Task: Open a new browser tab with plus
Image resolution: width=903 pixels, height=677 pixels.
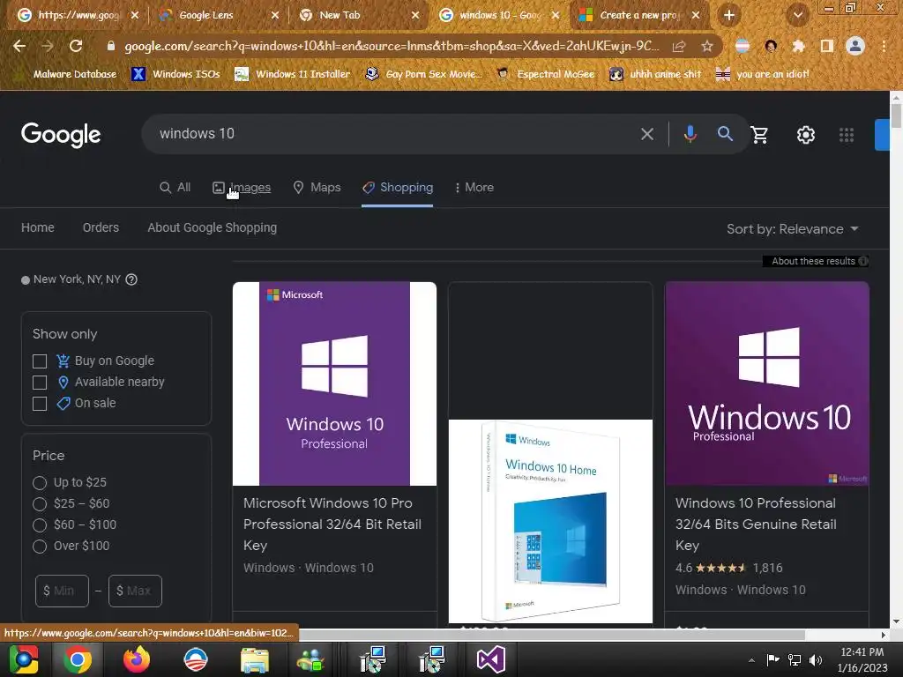Action: click(x=729, y=15)
